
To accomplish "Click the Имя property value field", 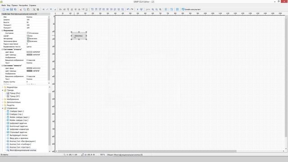I will pos(37,17).
